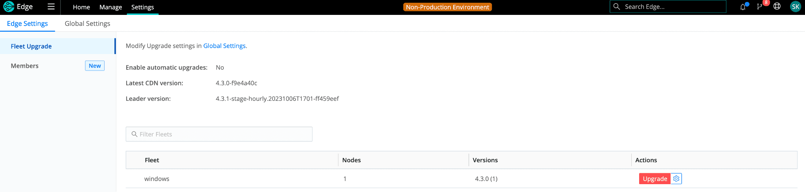Click the magnifier icon in Search Edge
805x192 pixels.
617,7
